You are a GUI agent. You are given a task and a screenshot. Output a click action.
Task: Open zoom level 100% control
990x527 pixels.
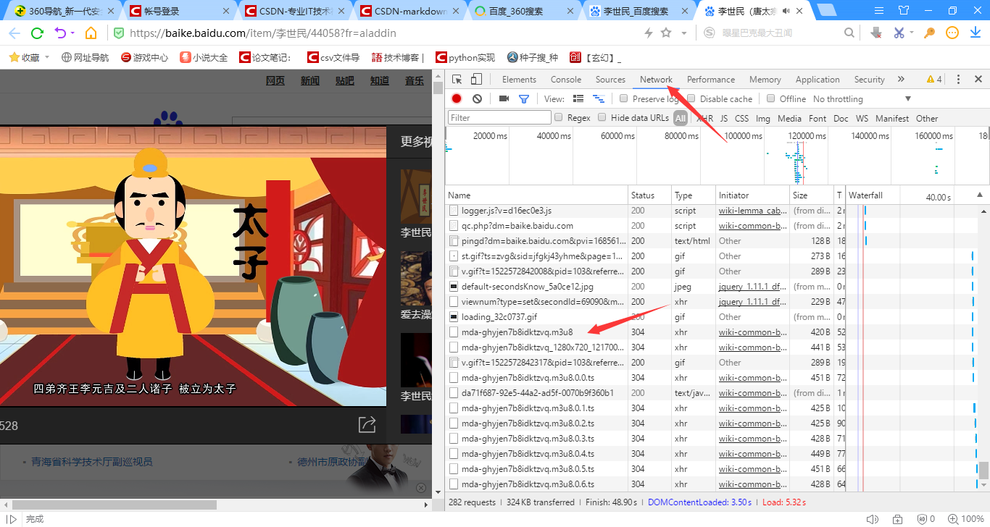(x=967, y=519)
